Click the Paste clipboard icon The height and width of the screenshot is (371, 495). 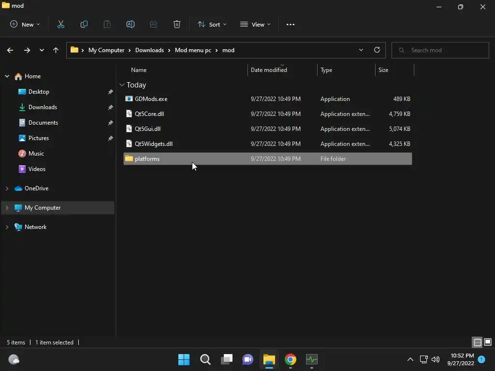click(x=107, y=24)
